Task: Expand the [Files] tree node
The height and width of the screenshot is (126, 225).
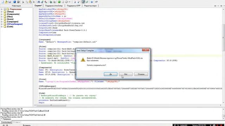Action: (x=1, y=17)
